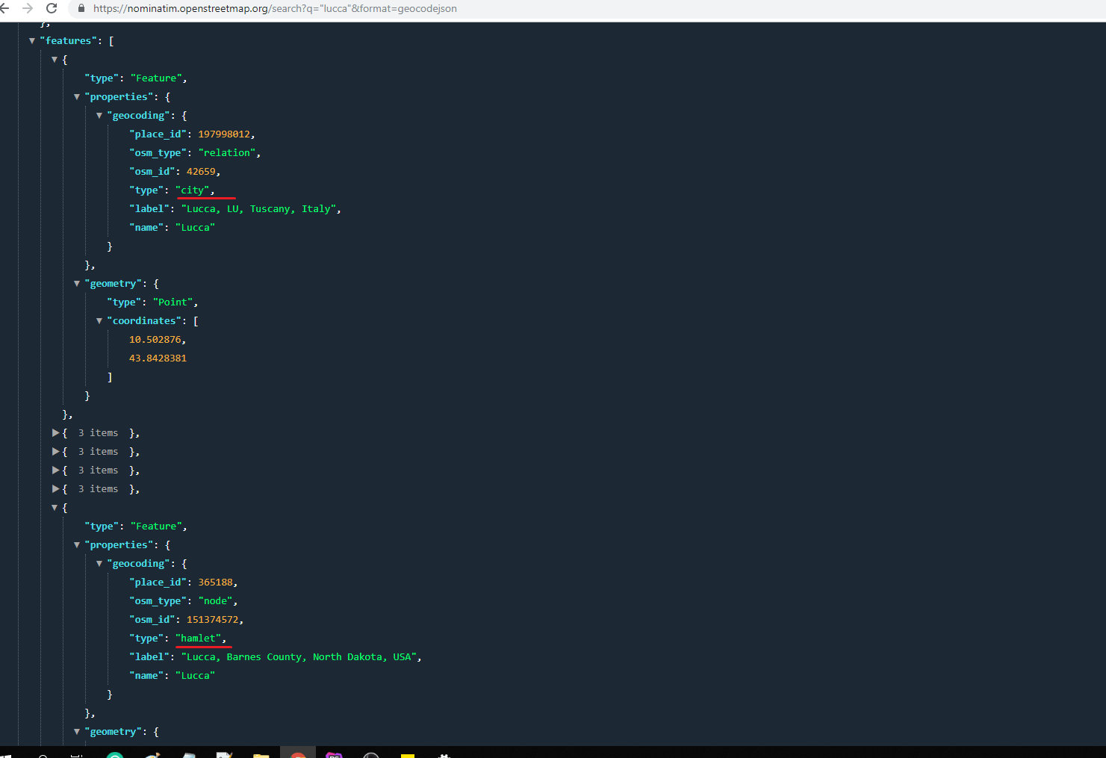Viewport: 1106px width, 758px height.
Task: Expand the last collapsed "3 items" object
Action: (x=55, y=489)
